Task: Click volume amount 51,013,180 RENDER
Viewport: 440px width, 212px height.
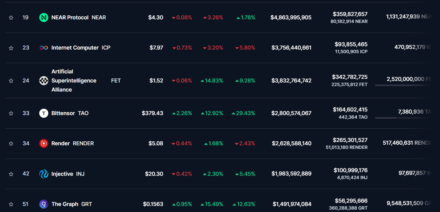Action: (347, 147)
